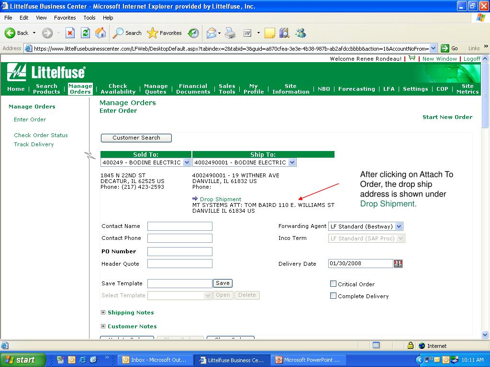Open the Favorites star button
This screenshot has height=367, width=490.
coord(165,33)
